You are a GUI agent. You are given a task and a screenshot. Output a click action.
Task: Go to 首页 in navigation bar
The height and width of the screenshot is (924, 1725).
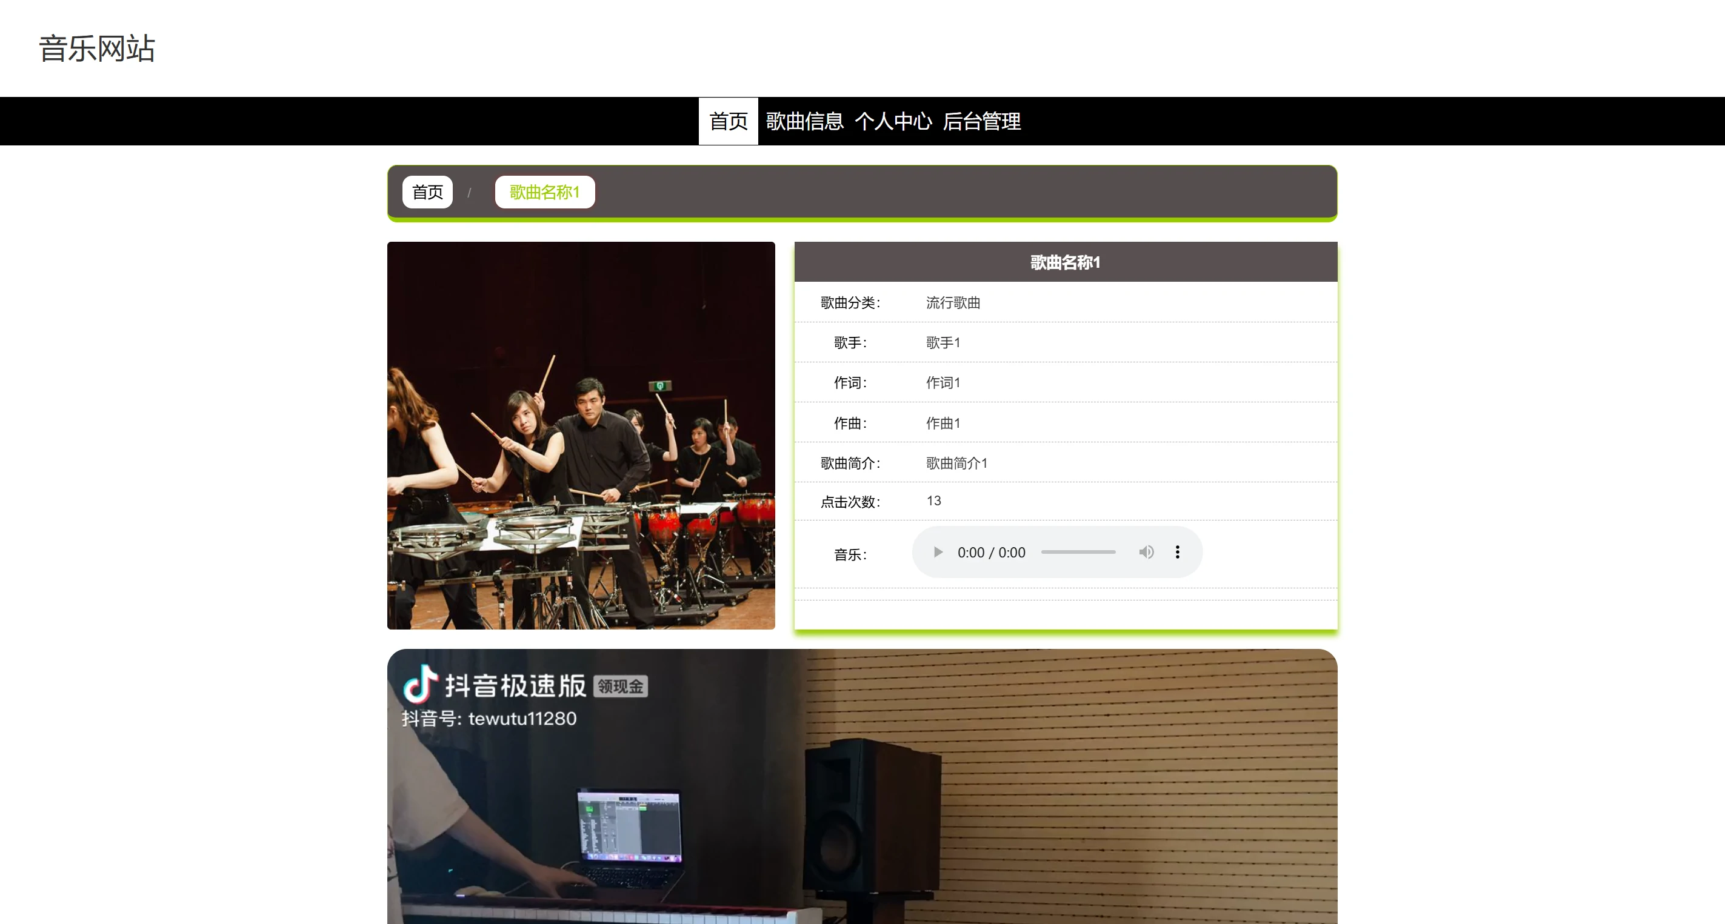click(728, 121)
